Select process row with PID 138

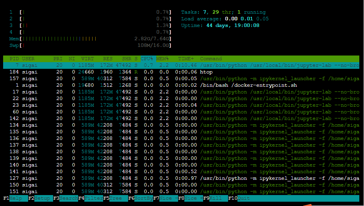[181, 152]
